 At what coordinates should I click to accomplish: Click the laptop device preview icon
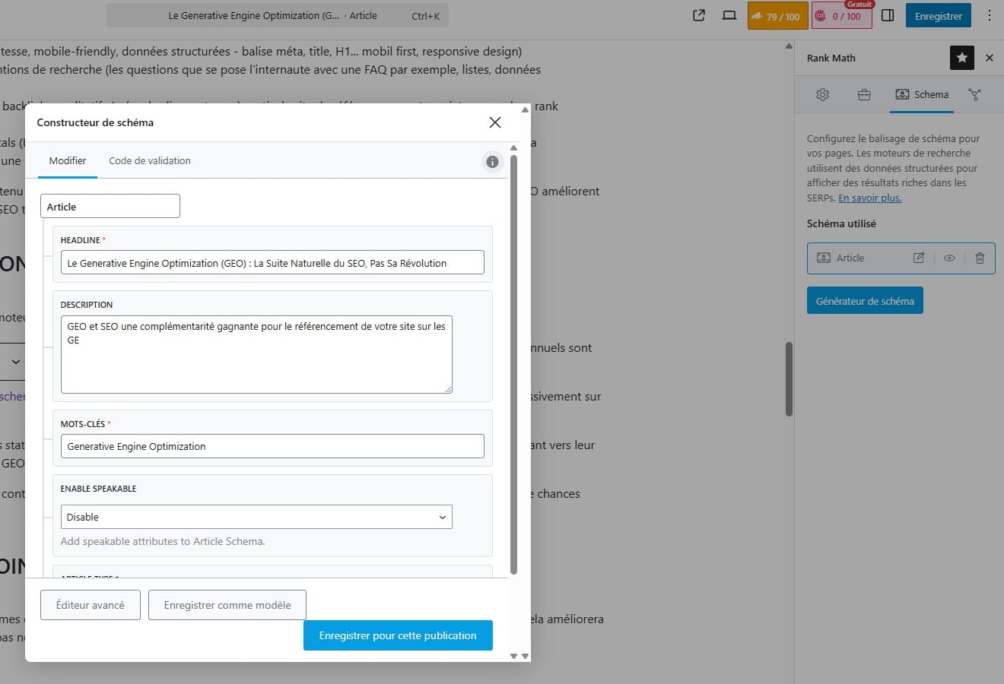click(729, 16)
